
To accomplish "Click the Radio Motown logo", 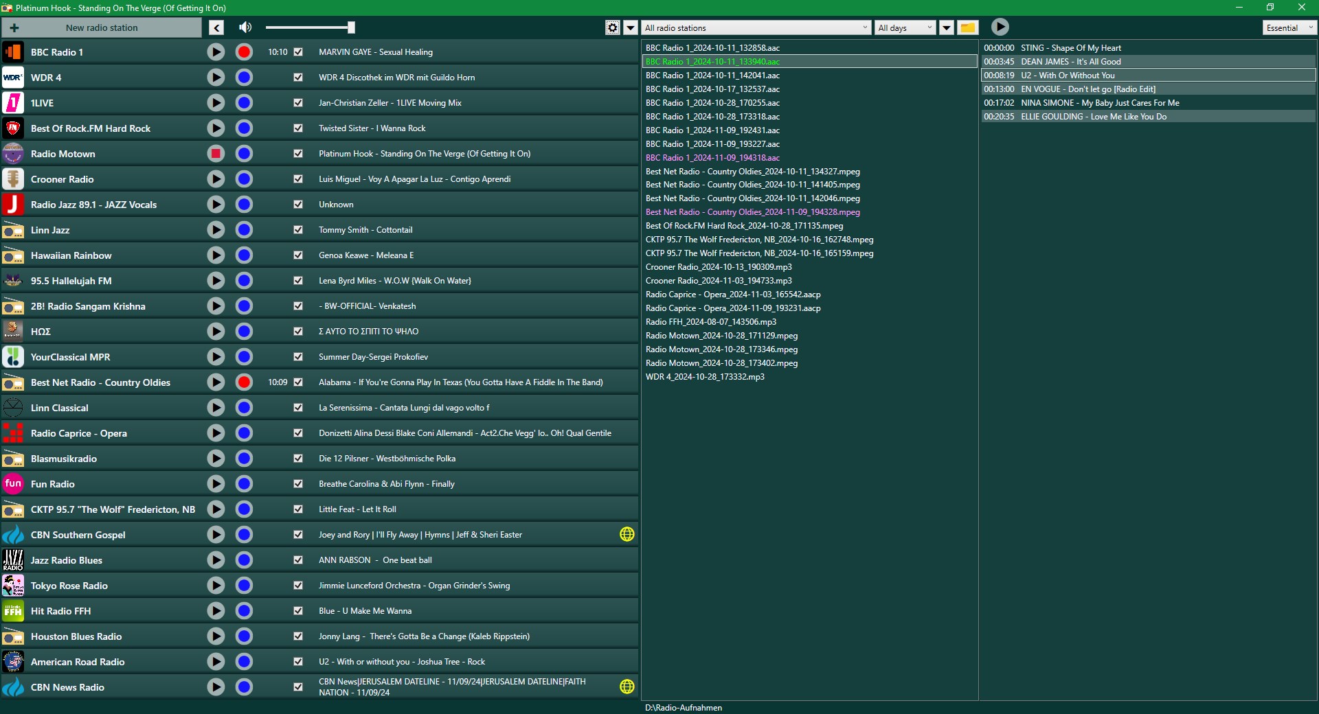I will (x=13, y=153).
